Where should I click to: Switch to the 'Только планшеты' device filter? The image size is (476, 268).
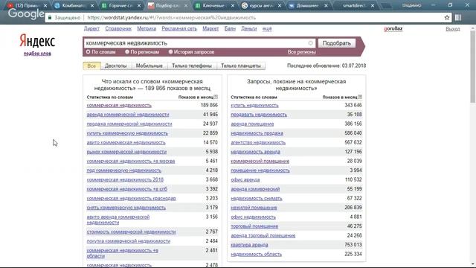click(x=241, y=66)
